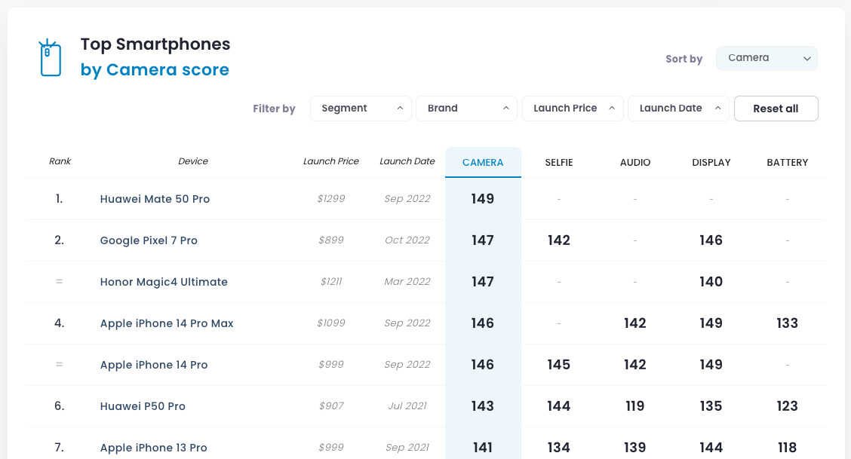
Task: Open Huawei Mate 50 Pro device link
Action: tap(155, 199)
